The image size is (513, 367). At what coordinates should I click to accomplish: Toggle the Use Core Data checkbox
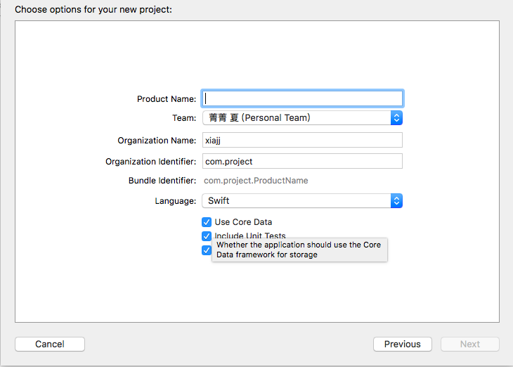click(207, 222)
